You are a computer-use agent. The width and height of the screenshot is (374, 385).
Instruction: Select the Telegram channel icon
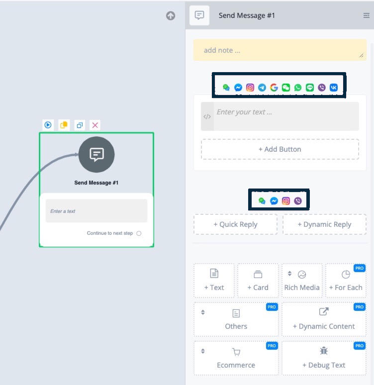(262, 88)
